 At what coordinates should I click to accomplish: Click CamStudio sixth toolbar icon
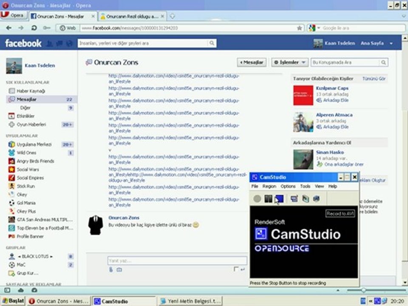point(316,199)
